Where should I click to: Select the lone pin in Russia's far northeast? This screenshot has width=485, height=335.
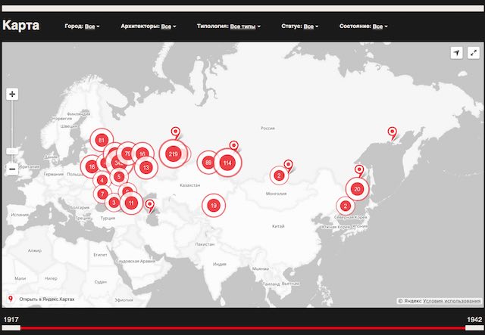393,133
